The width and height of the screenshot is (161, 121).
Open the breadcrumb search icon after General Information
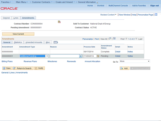[97, 2]
